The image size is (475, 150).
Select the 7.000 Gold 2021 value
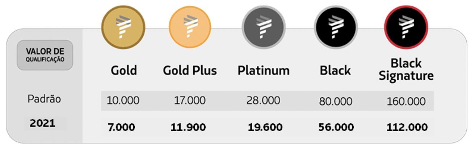tap(121, 127)
